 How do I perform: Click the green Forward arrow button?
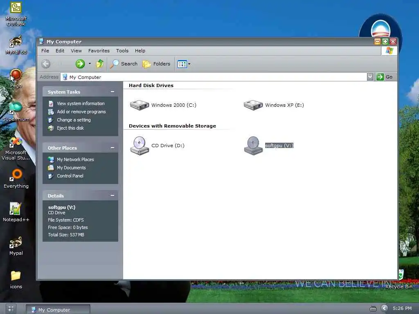pos(80,64)
